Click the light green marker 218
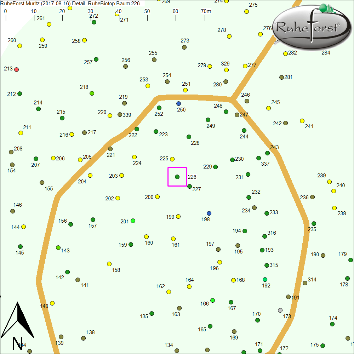354x354 pixels. click(92, 93)
